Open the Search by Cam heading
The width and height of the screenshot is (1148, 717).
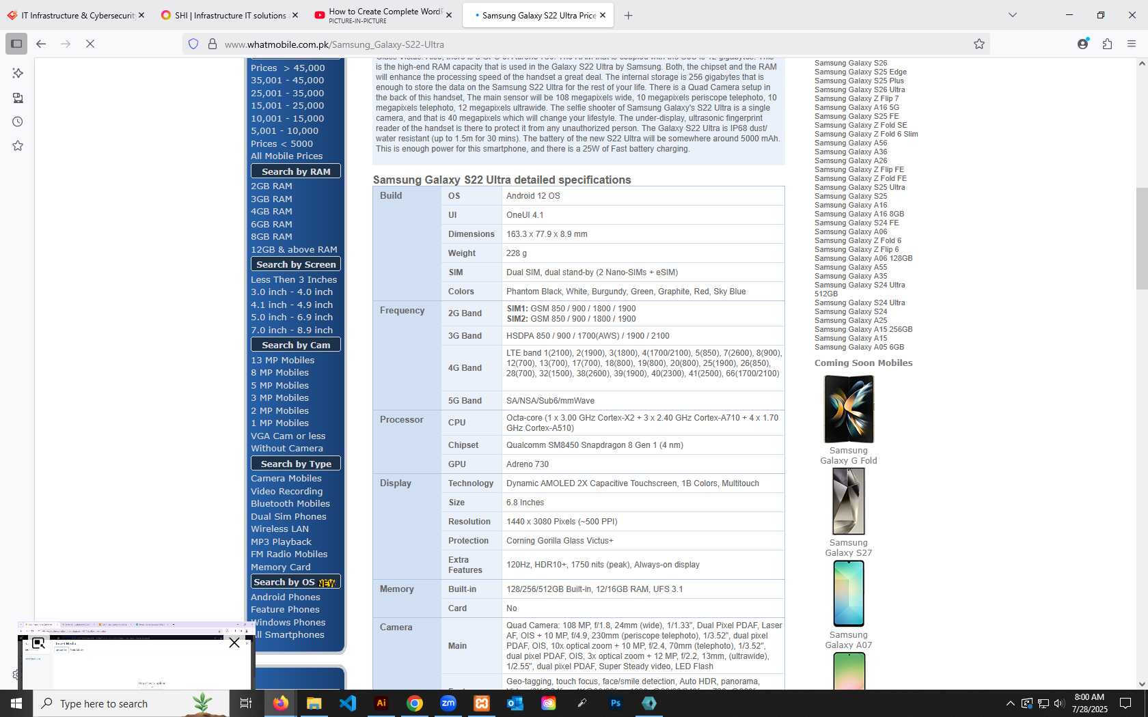296,345
